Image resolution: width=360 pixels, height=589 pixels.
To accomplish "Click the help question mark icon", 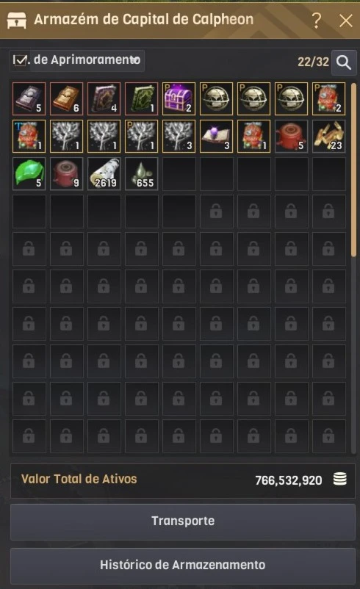I will [317, 21].
